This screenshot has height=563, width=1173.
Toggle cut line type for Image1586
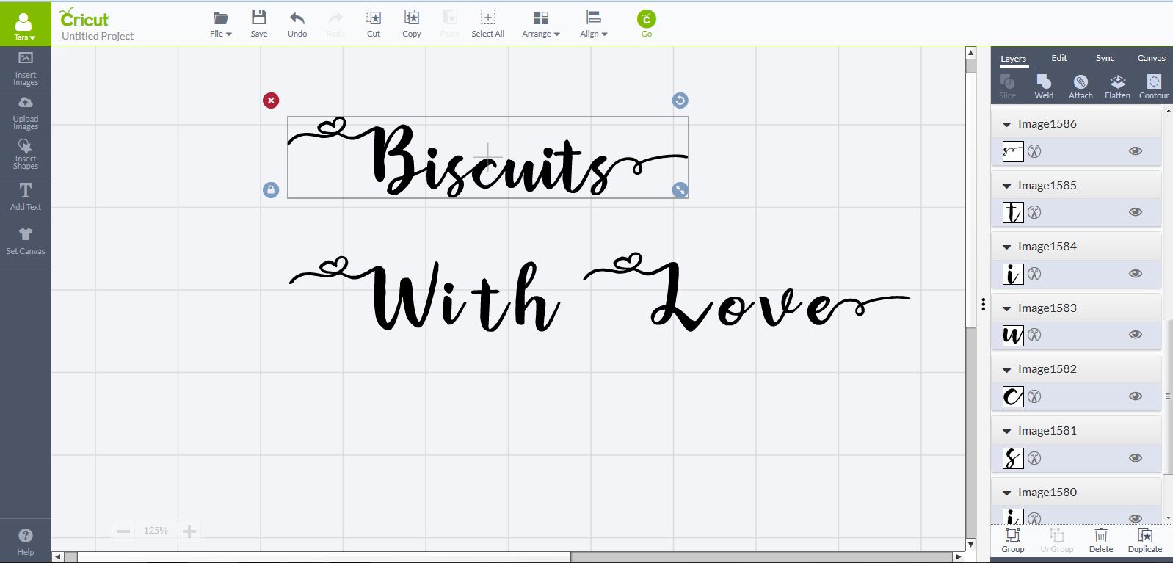(1034, 151)
